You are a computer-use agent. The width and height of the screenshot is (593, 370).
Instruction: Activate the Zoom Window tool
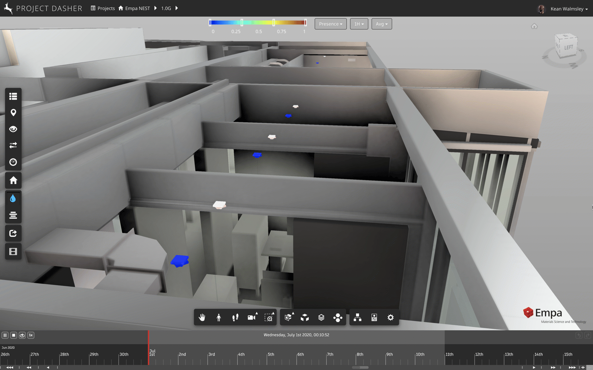click(x=269, y=317)
